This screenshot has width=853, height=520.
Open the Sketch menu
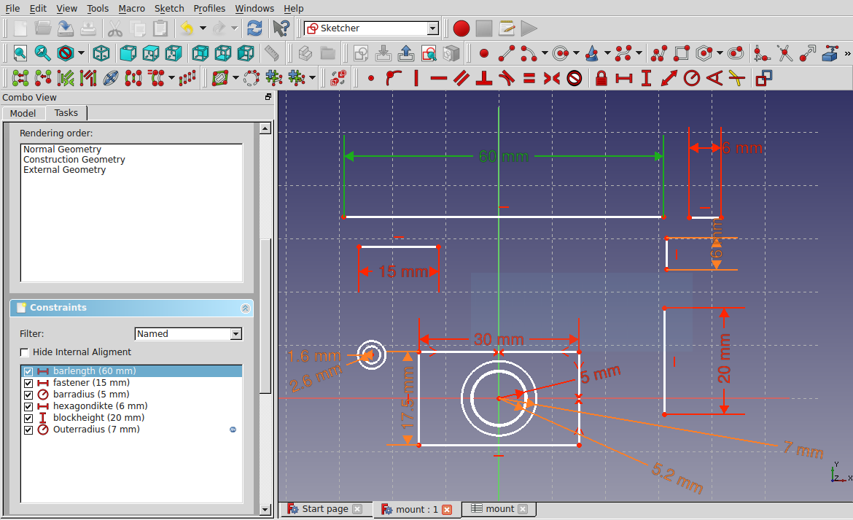[x=169, y=9]
